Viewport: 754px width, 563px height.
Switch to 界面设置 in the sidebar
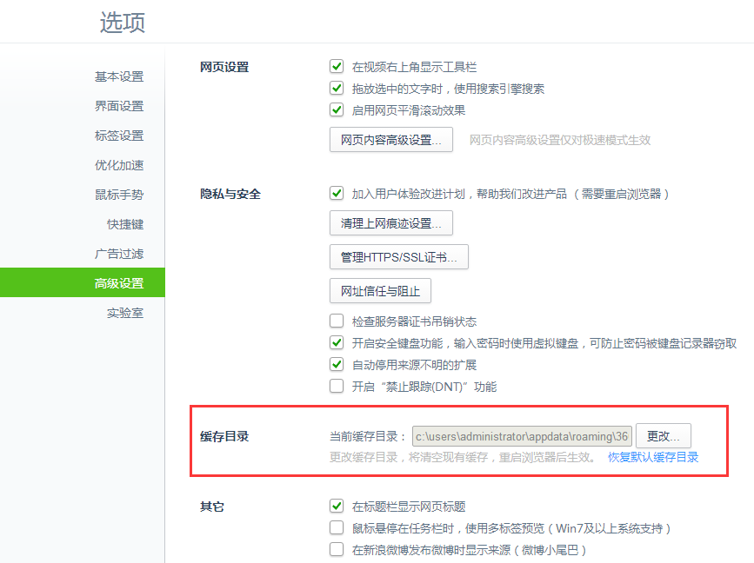[118, 106]
